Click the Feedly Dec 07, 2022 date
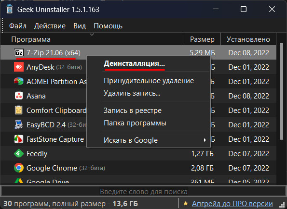This screenshot has height=209, width=287. [248, 154]
